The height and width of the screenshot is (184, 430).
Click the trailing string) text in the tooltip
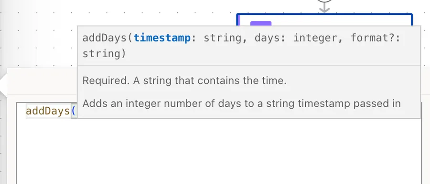104,54
